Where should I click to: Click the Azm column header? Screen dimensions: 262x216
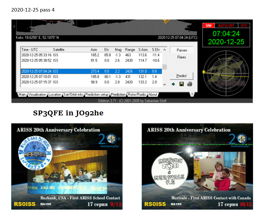(94, 50)
